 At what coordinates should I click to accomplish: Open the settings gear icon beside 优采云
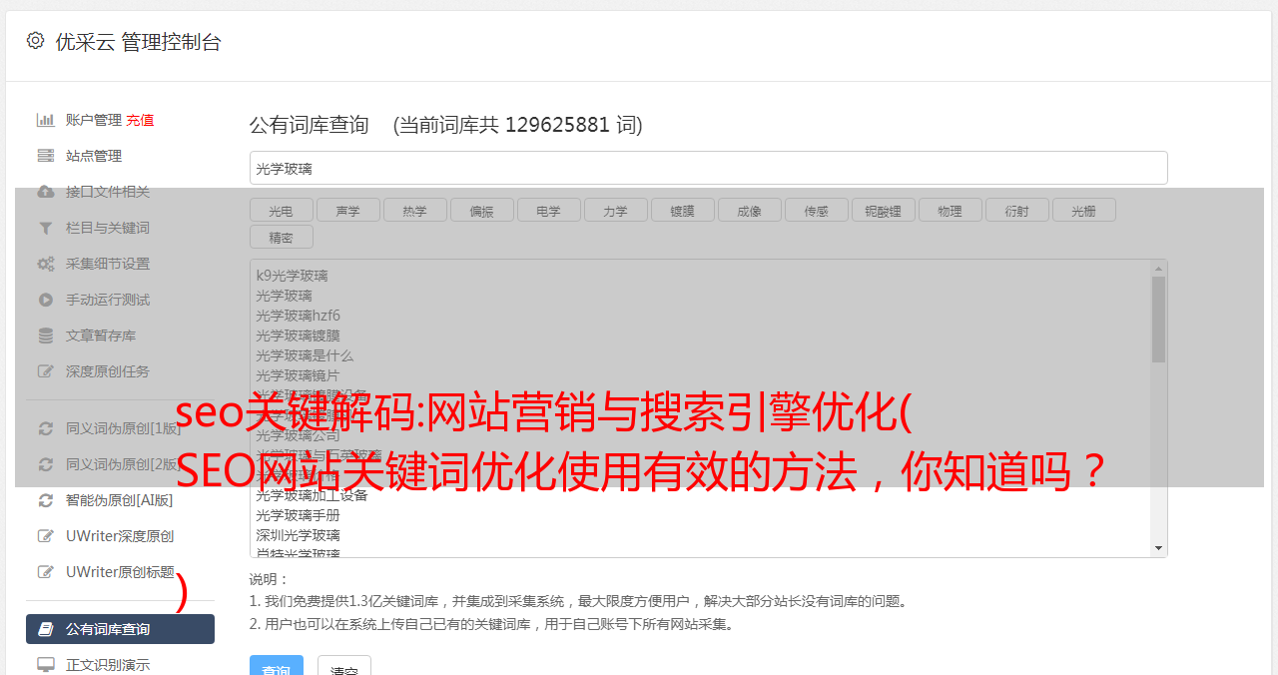tap(36, 41)
